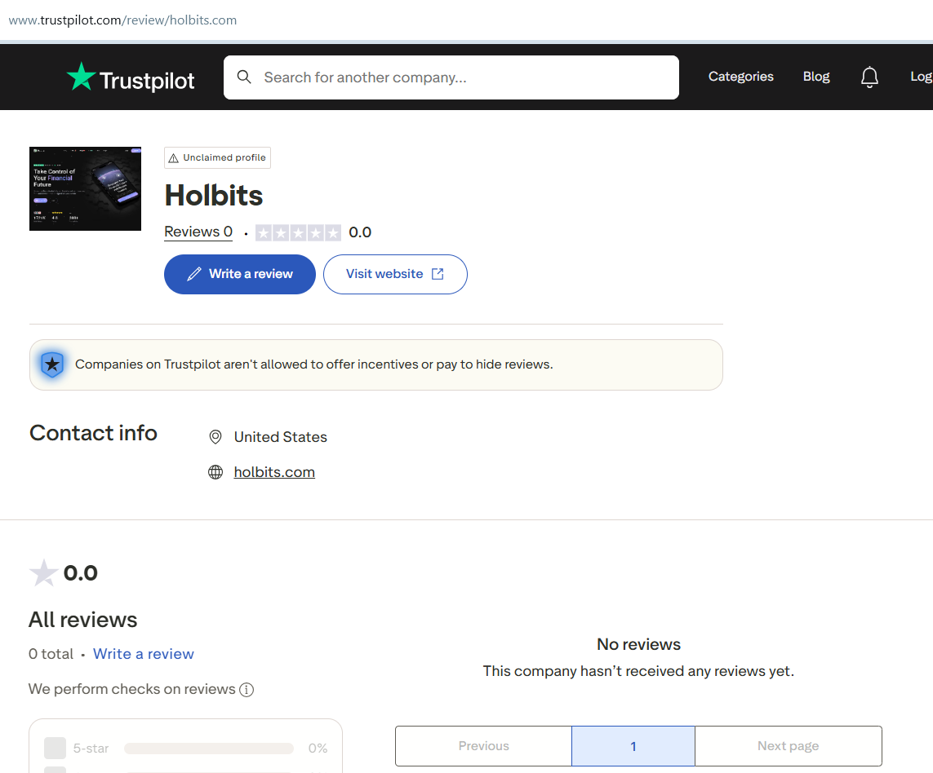Open the Blog page

(x=815, y=77)
